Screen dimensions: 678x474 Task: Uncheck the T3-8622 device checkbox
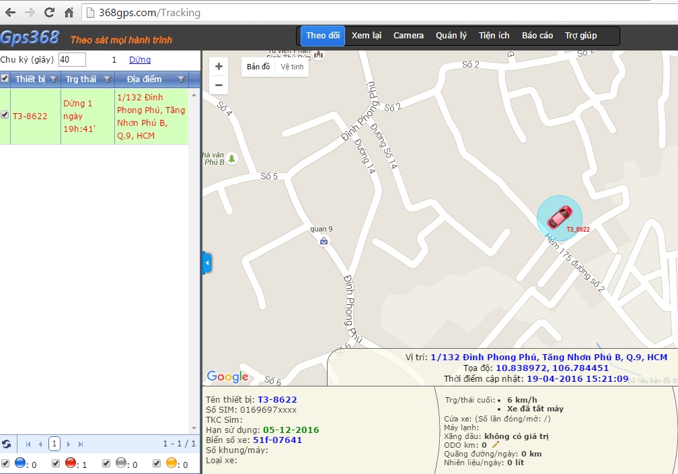pos(5,114)
